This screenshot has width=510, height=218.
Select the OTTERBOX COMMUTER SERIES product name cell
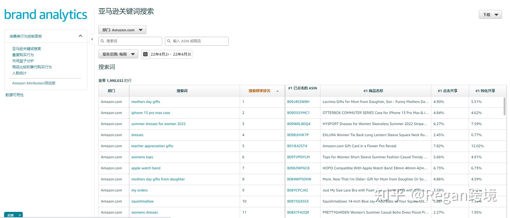376,113
